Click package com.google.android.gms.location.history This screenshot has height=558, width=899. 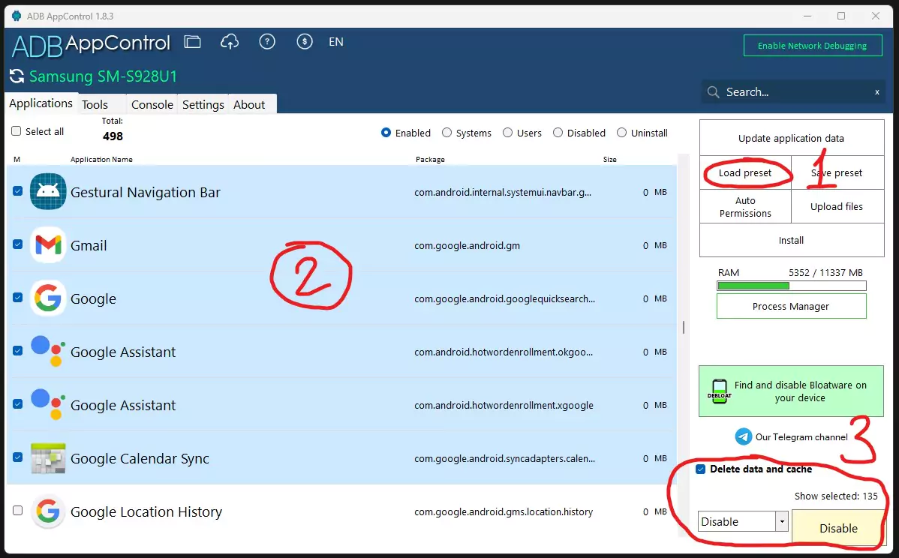[x=504, y=511]
